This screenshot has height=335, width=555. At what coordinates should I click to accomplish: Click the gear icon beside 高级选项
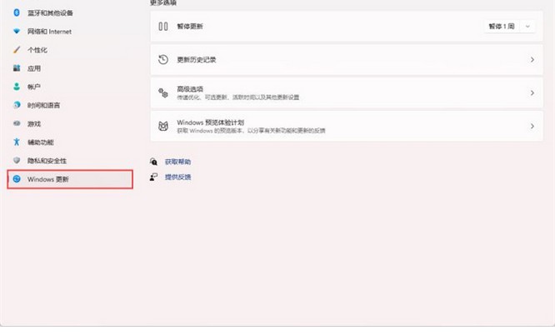(163, 92)
